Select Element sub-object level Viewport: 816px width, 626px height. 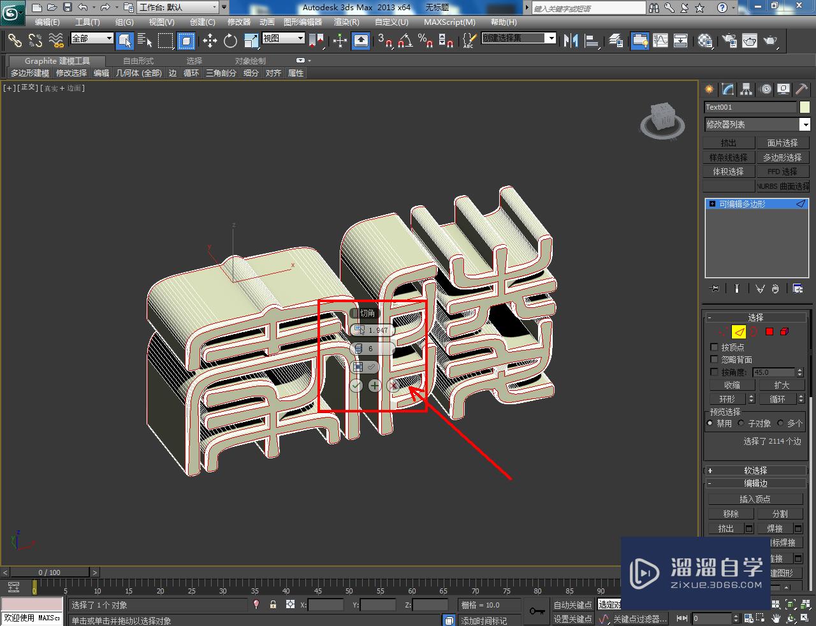[785, 331]
